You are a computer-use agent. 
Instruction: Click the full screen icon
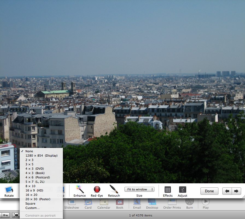(16, 215)
